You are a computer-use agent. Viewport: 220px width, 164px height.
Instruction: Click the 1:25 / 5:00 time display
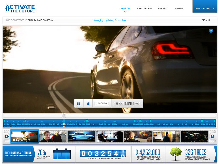[x=101, y=104]
